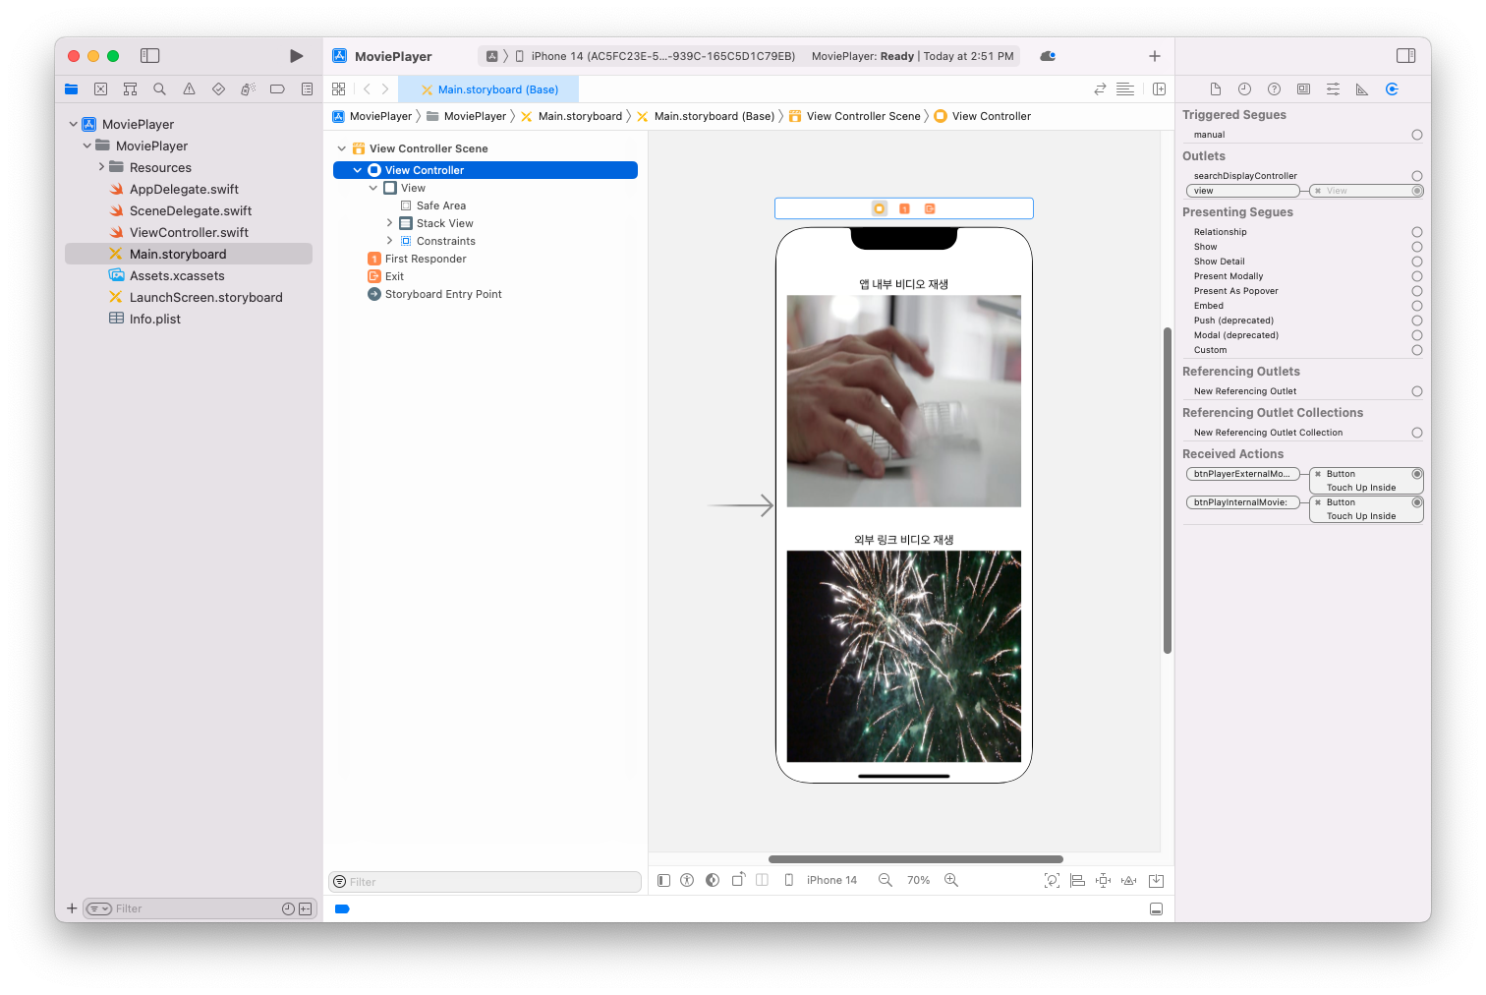The width and height of the screenshot is (1486, 995).
Task: Toggle device orientation on the canvas
Action: pyautogui.click(x=738, y=880)
